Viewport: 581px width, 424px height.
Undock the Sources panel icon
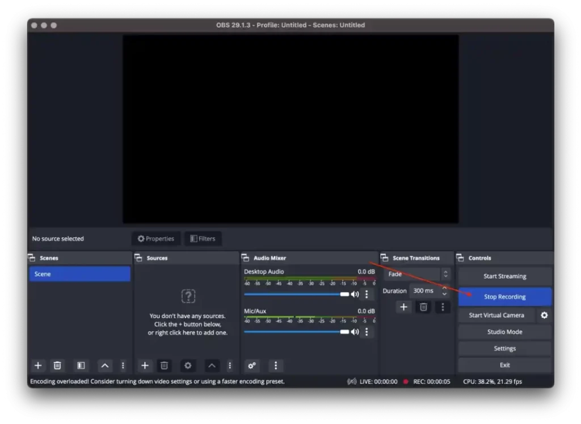(x=138, y=258)
